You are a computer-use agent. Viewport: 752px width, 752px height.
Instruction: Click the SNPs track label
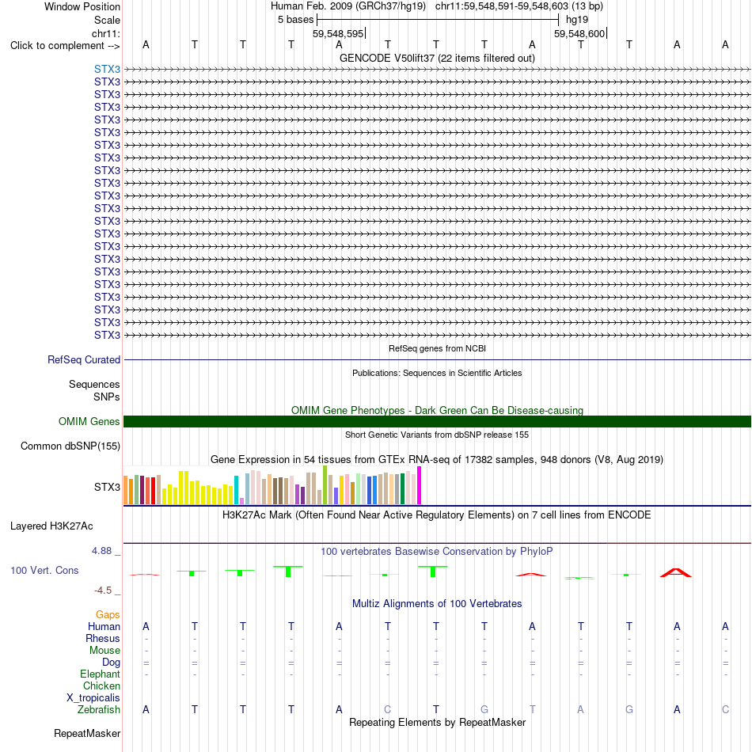[107, 397]
